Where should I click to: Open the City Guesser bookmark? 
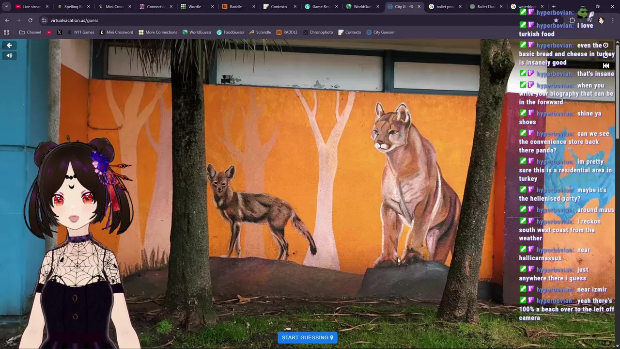pos(381,32)
